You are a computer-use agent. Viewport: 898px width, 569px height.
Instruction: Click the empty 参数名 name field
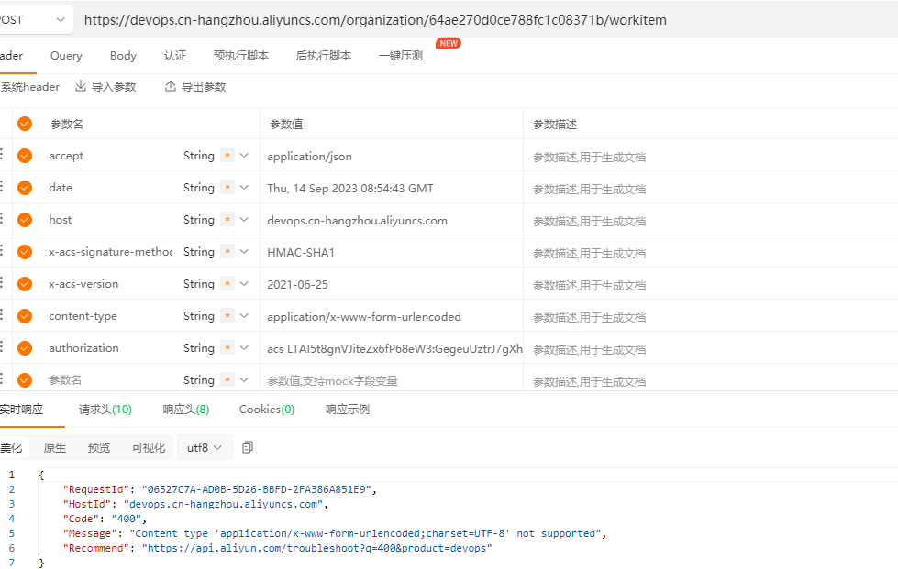click(109, 379)
